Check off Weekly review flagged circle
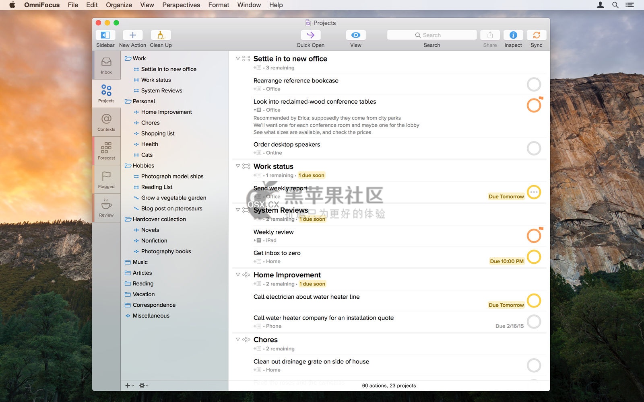 coord(534,236)
